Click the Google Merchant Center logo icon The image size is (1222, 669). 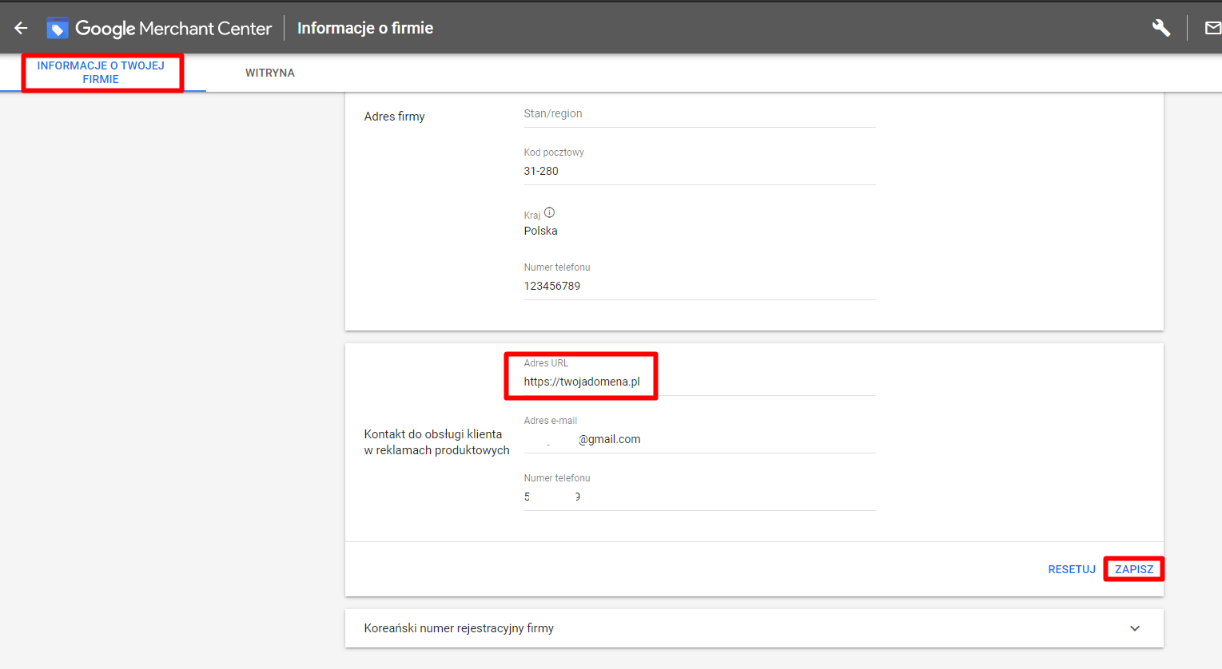click(58, 29)
